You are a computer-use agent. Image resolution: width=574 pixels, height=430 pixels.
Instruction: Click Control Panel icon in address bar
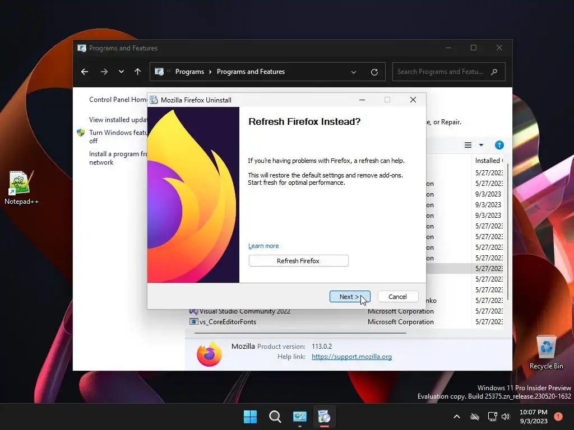[159, 72]
